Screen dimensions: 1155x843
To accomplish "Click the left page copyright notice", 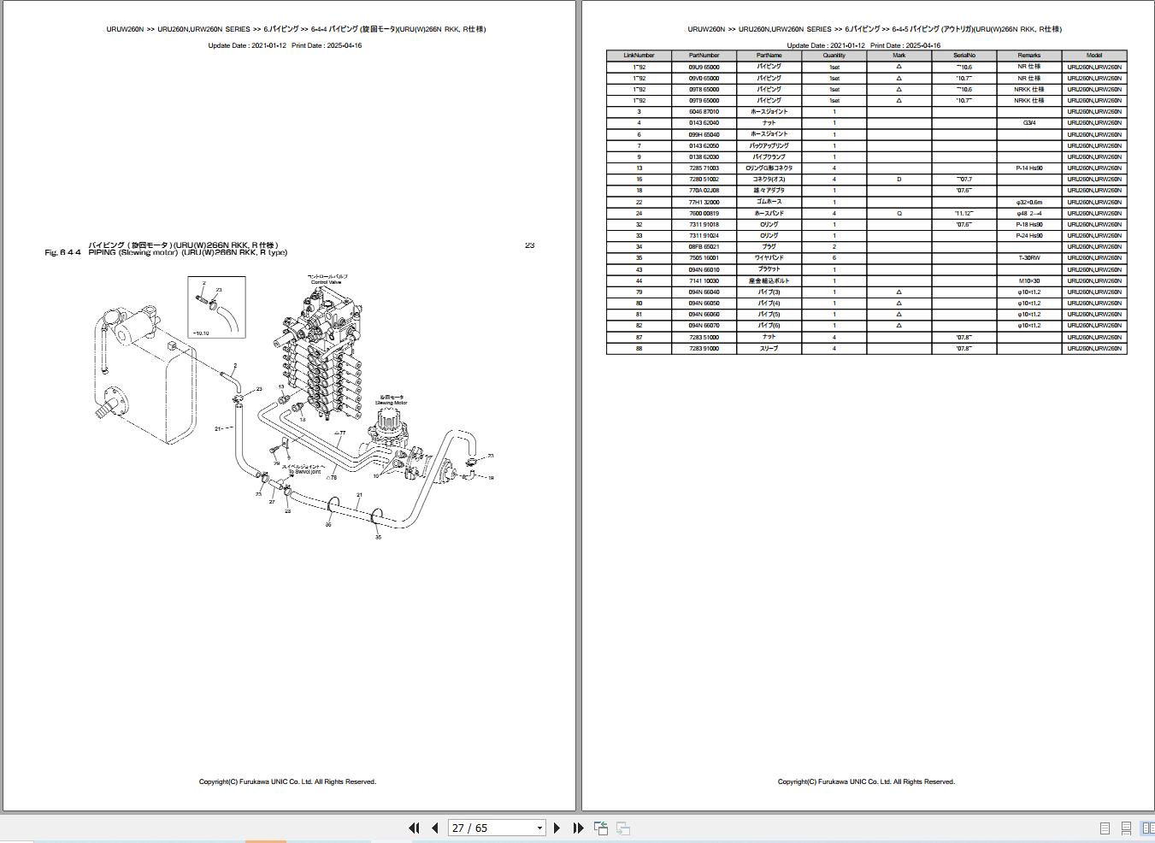I will 287,781.
